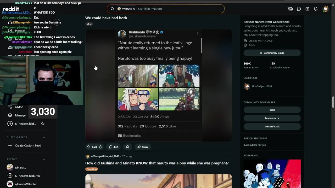Click the Reddit logo

click(11, 9)
